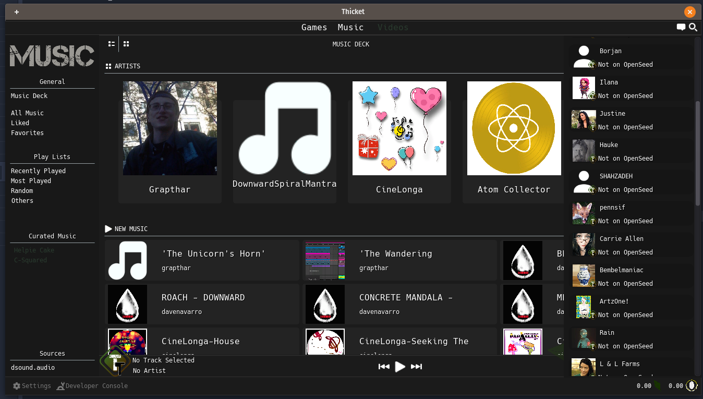Select the Atom Collector gold record
The width and height of the screenshot is (703, 399).
tap(514, 128)
